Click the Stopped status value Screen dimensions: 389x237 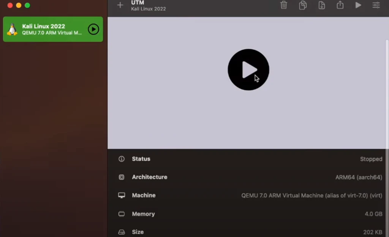coord(371,159)
